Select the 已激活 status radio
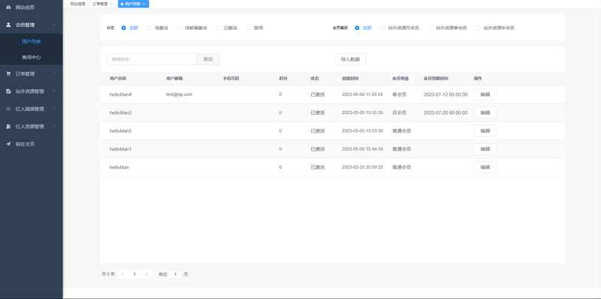This screenshot has width=601, height=299. click(x=219, y=28)
